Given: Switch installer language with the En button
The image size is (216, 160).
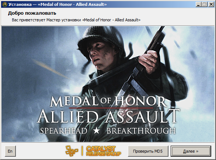Looking at the screenshot, I should (10, 151).
